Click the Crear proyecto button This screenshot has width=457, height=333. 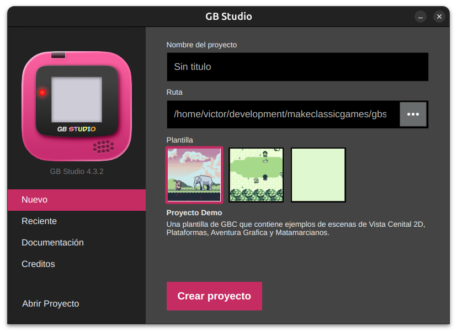(x=214, y=296)
